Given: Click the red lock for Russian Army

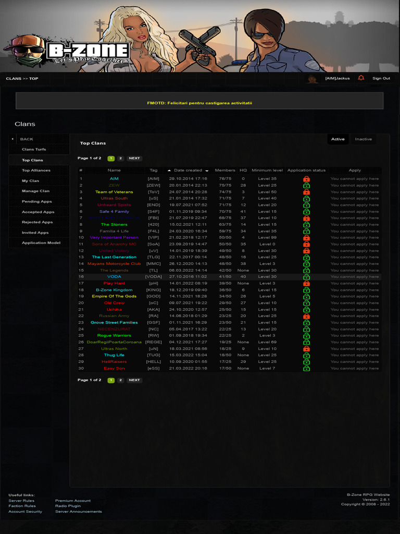Looking at the screenshot, I should 306,316.
